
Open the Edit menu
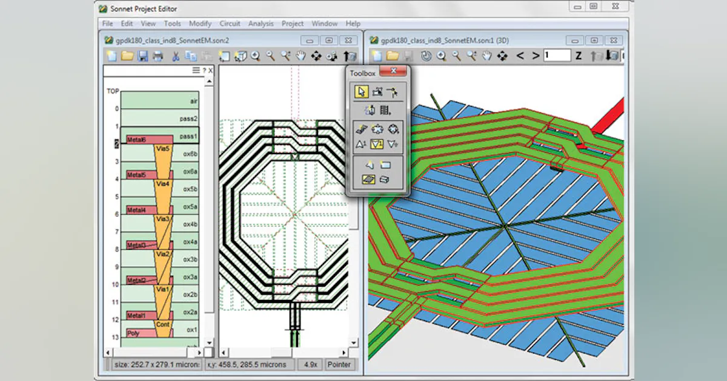(127, 24)
